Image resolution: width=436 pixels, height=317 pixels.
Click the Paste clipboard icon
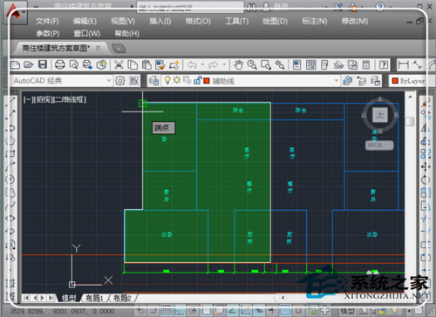tap(146, 64)
